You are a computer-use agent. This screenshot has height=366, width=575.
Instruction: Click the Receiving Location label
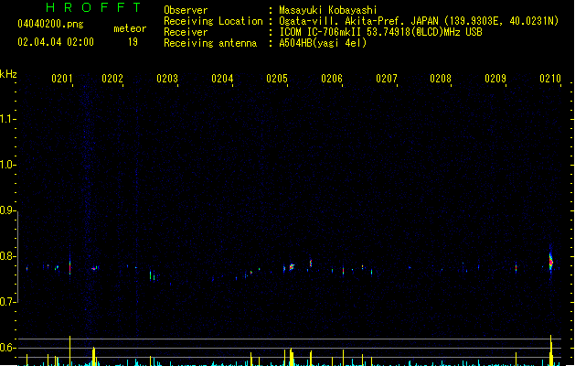[213, 21]
